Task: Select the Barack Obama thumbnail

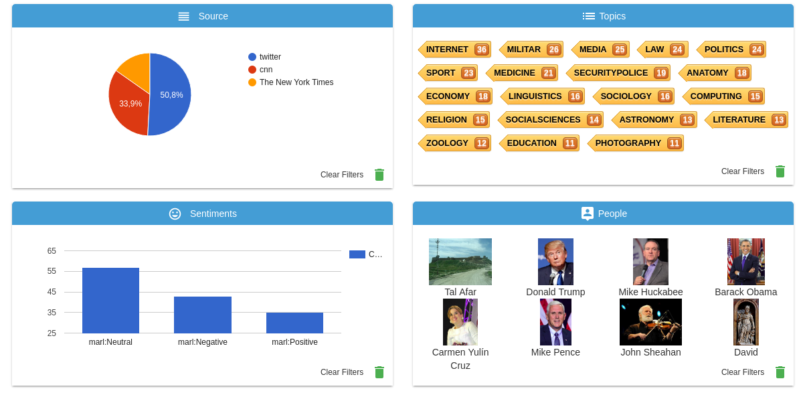Action: tap(746, 262)
